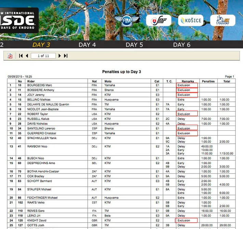Viewport: 243px width, 229px height.
Task: Select rider 'BELLINO Mathias'
Action: [x=39, y=100]
